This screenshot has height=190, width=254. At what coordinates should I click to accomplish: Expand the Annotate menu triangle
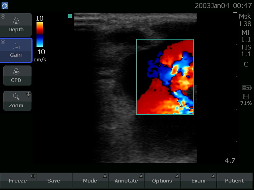click(141, 176)
